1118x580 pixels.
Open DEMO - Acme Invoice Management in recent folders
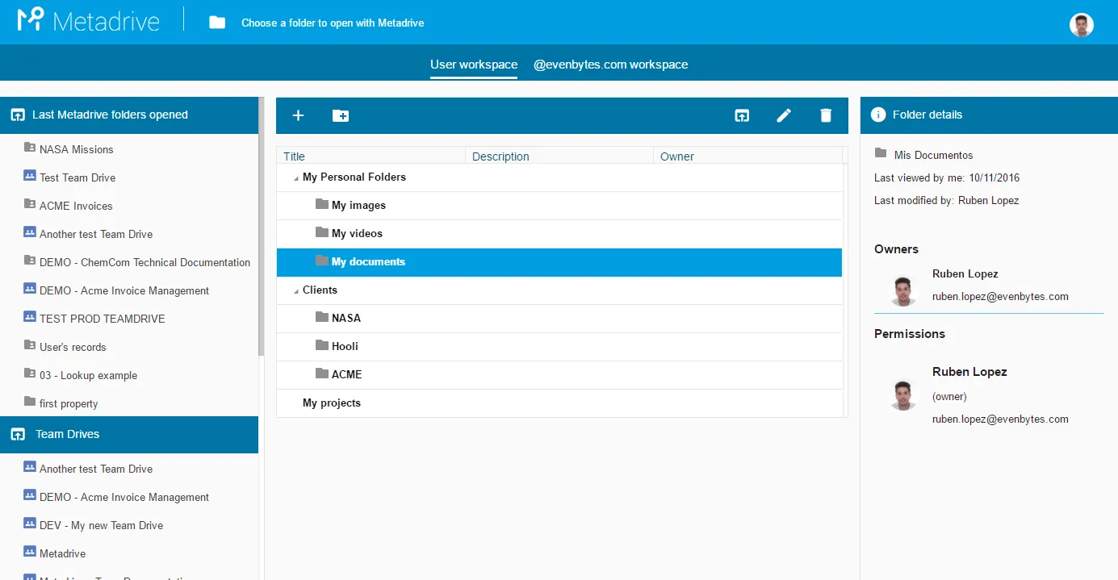[x=124, y=290]
